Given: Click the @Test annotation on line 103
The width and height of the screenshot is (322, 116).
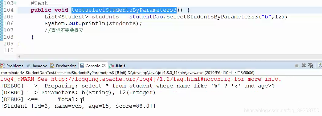Looking at the screenshot, I should click(x=39, y=3).
